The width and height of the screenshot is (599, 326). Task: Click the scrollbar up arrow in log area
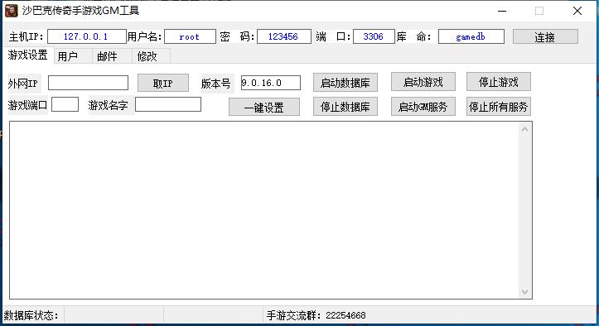[525, 129]
